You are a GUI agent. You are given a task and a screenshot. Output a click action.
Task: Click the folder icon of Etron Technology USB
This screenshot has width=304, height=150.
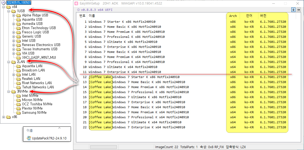(x=19, y=28)
